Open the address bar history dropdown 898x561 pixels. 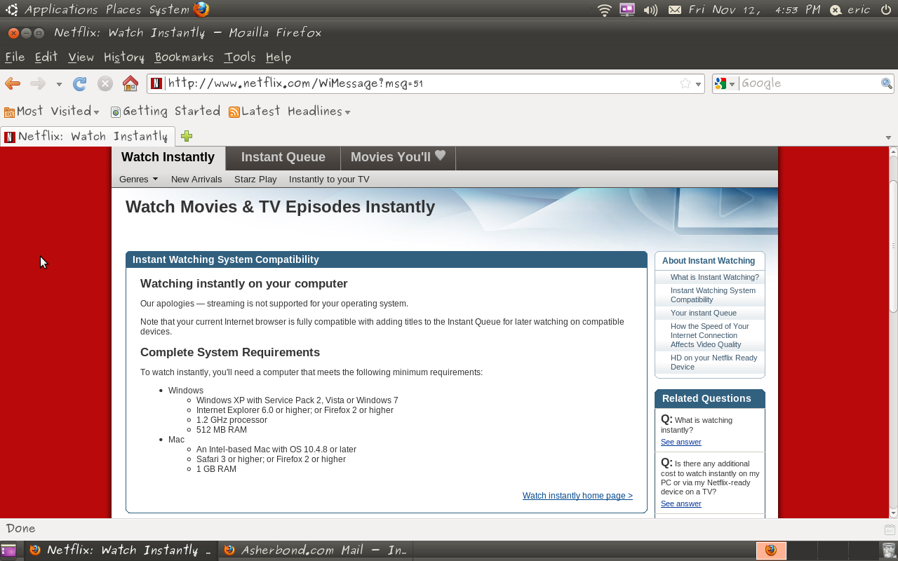(x=699, y=84)
